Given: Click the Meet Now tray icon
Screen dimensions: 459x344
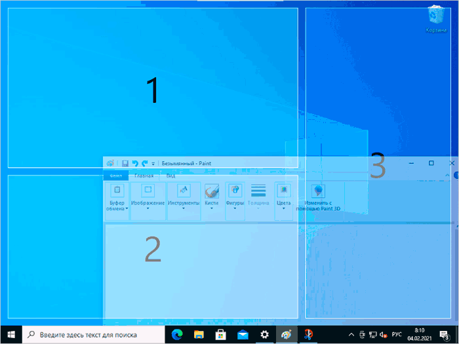Looking at the screenshot, I should (x=362, y=335).
